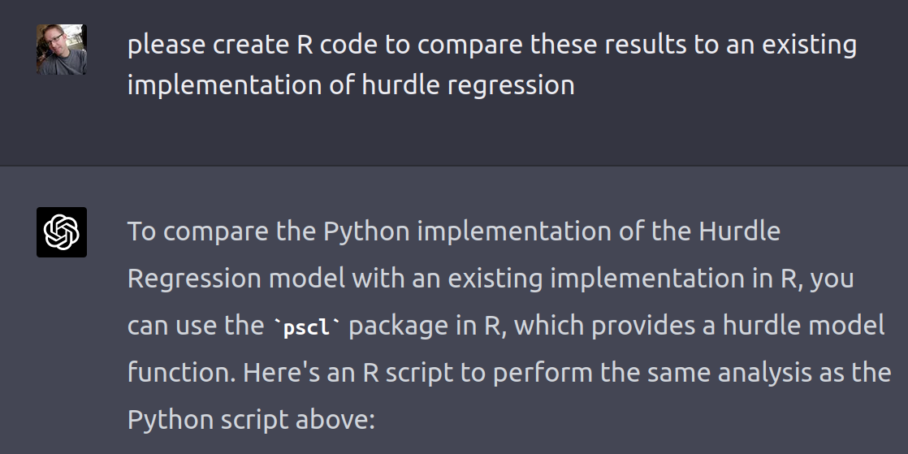Viewport: 908px width, 454px height.
Task: Click the text "Python script above:"
Action: [x=250, y=420]
